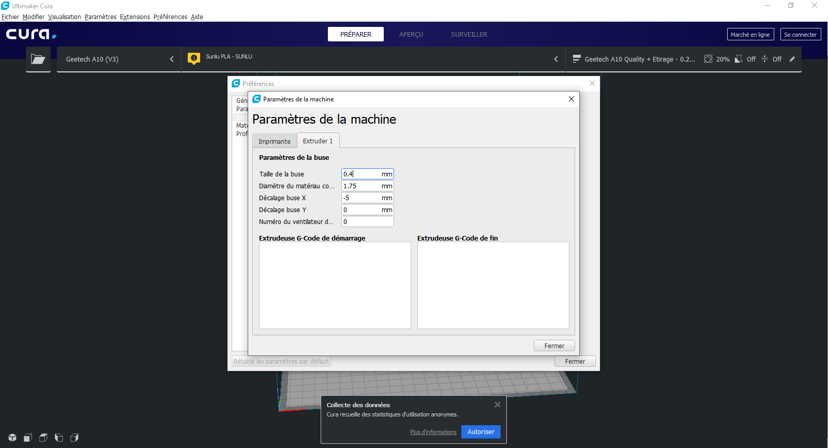The image size is (828, 448).
Task: Click inside Extrudeuse G-Code de fin box
Action: [493, 285]
